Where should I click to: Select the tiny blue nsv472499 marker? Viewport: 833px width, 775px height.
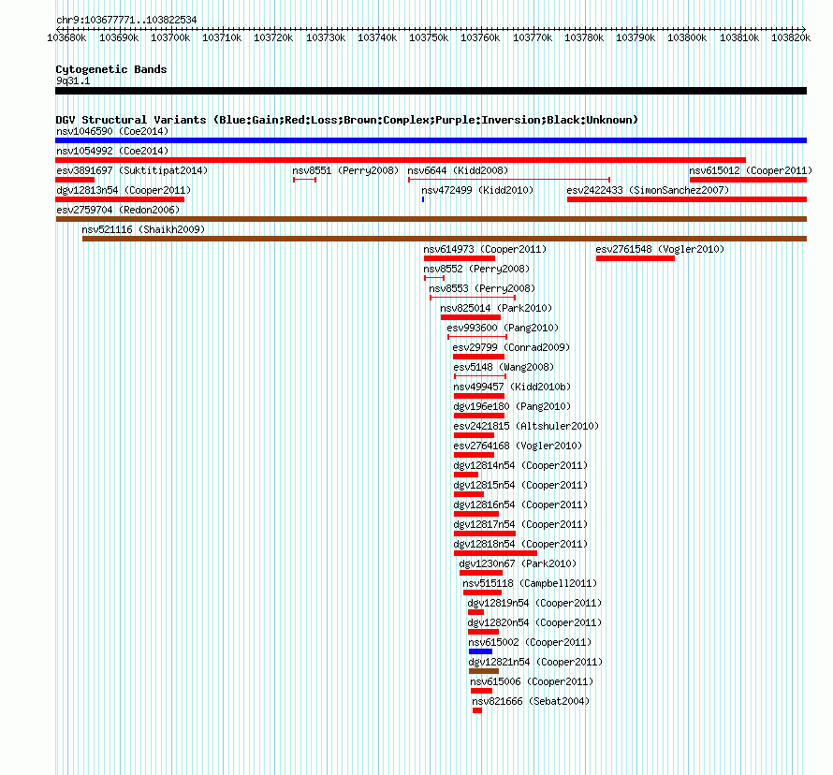(423, 199)
